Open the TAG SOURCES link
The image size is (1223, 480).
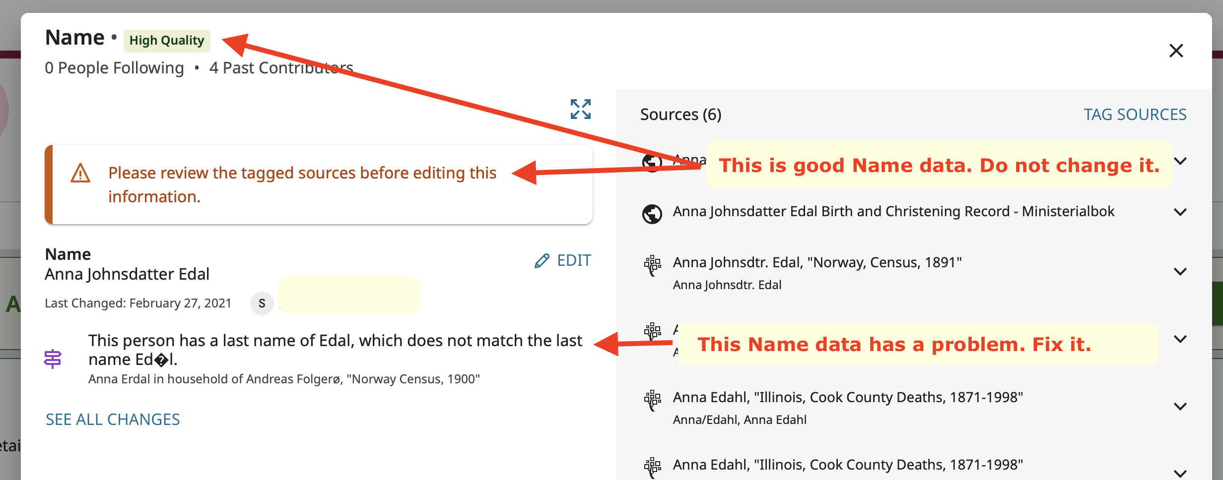[1135, 115]
